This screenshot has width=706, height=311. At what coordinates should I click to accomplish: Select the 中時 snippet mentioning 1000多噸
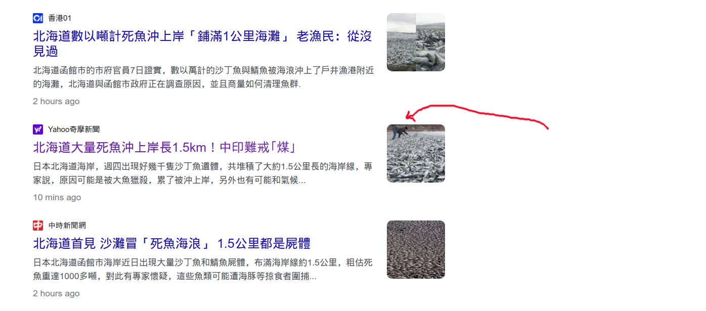tap(203, 269)
